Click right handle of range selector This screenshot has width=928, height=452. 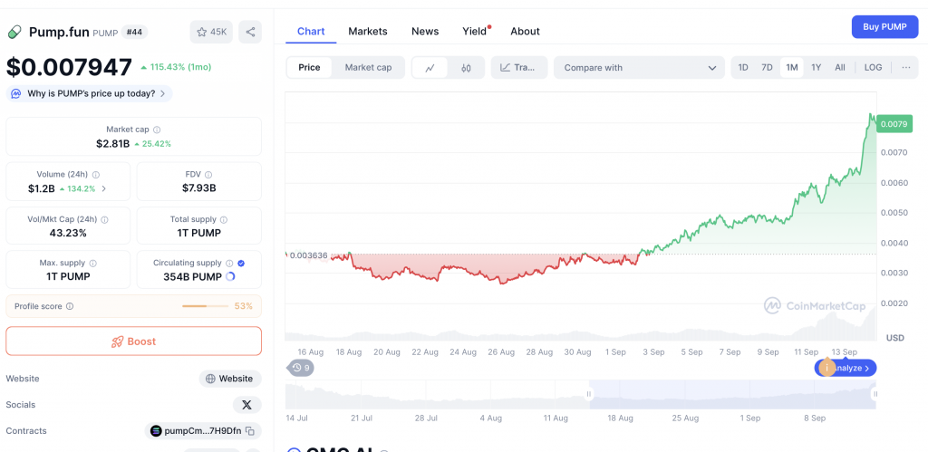pos(875,394)
